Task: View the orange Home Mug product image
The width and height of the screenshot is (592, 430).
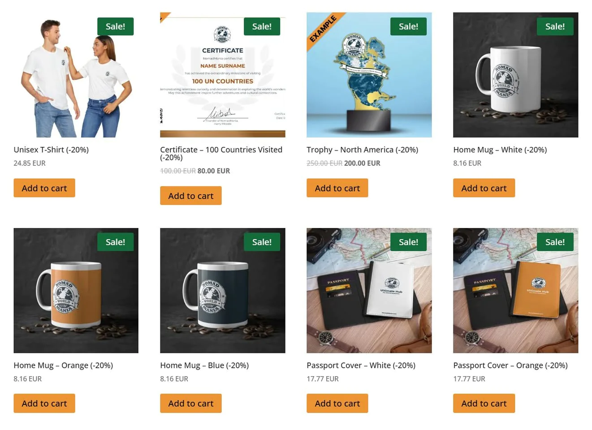Action: pos(76,291)
